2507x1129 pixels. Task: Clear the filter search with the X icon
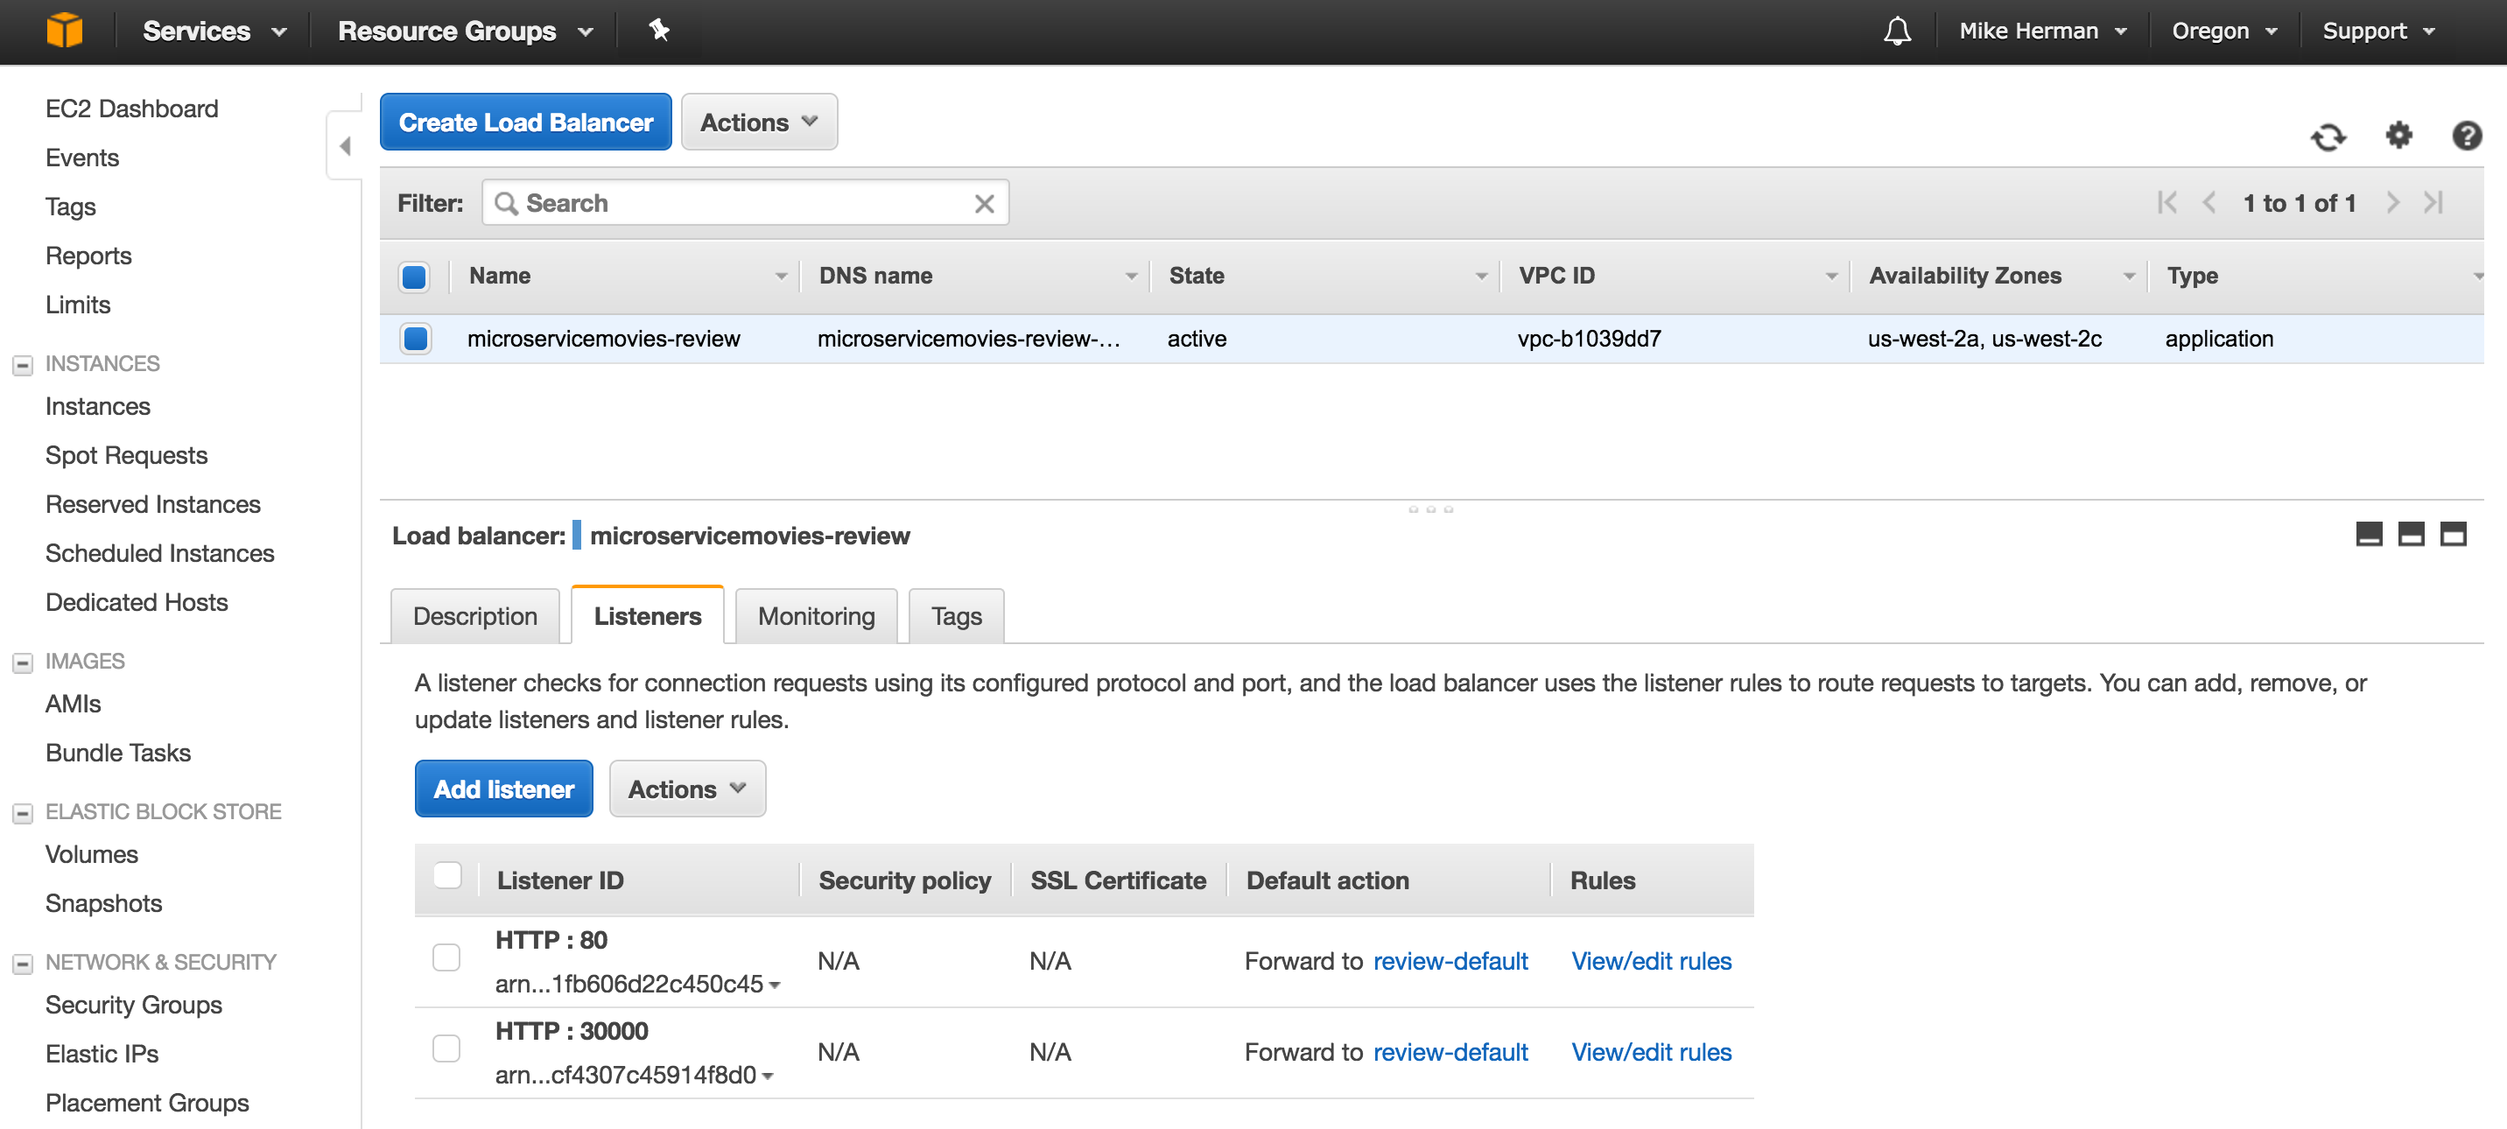[x=984, y=202]
